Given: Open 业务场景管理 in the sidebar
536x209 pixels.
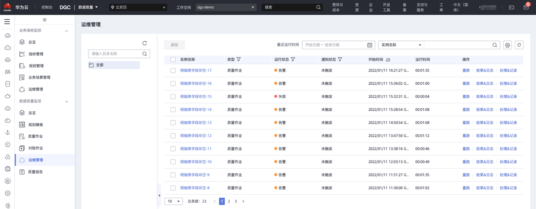Looking at the screenshot, I should [x=39, y=78].
